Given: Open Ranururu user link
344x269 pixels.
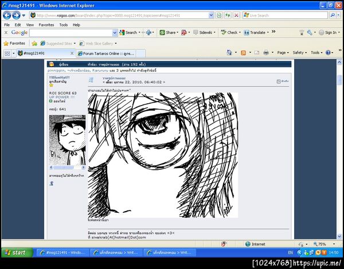Looking at the screenshot, I should point(100,71).
